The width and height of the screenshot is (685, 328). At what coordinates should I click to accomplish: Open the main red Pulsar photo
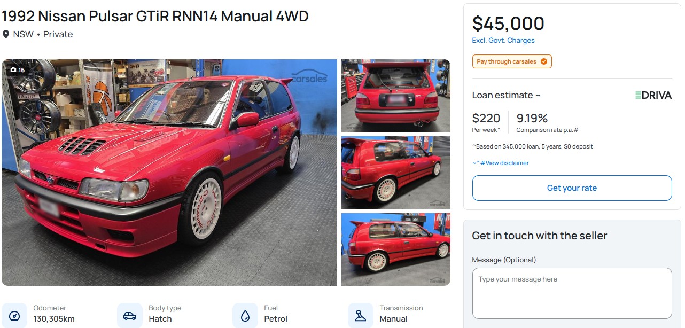coord(169,173)
